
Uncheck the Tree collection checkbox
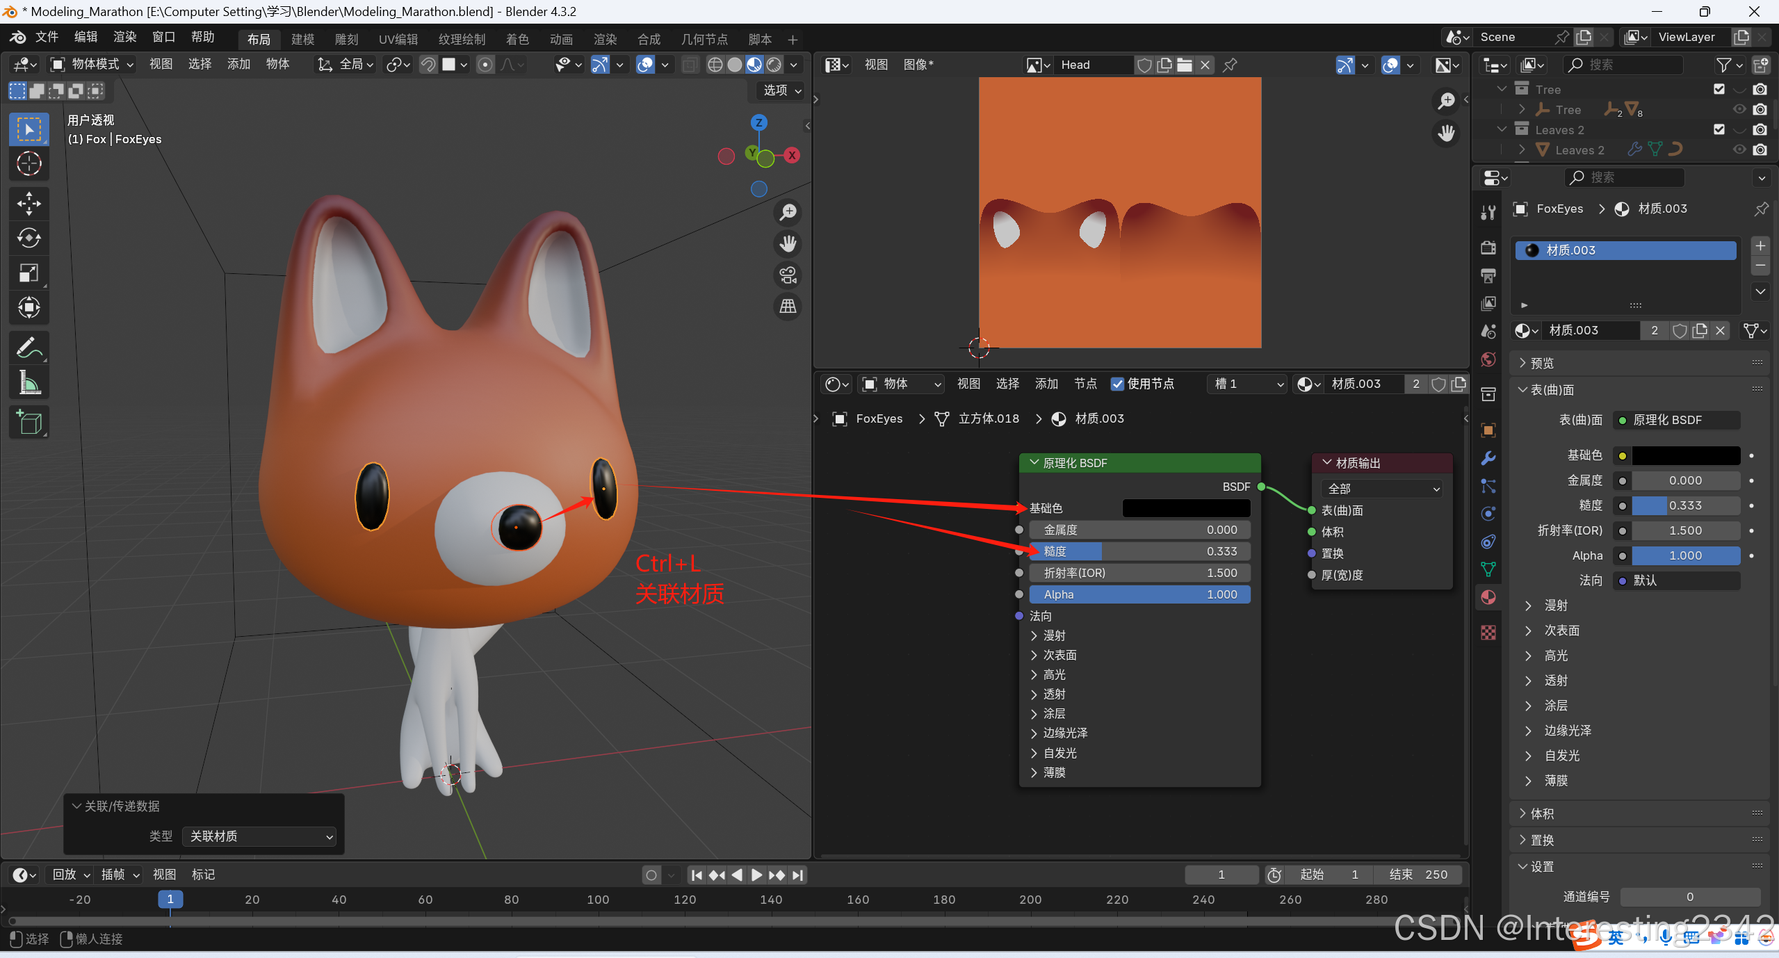[1719, 89]
